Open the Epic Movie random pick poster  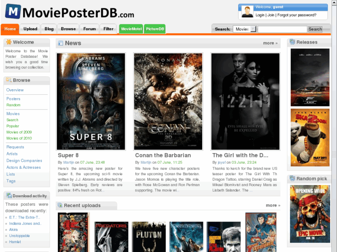[x=310, y=214]
